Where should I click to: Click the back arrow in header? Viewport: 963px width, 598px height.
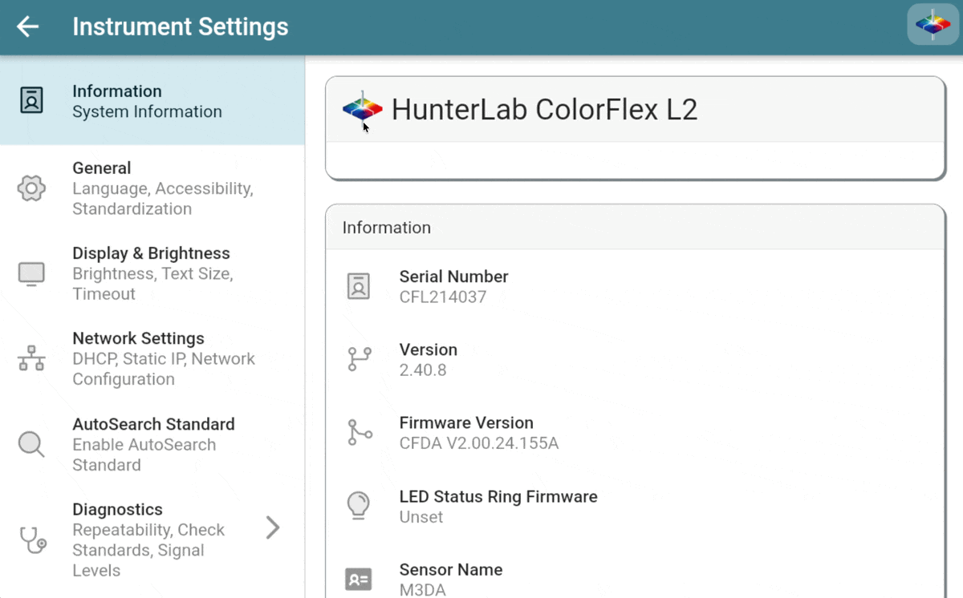28,26
